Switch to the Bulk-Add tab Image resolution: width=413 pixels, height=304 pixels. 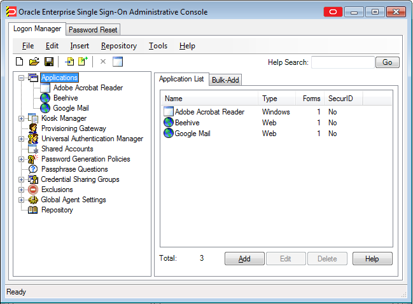(225, 79)
